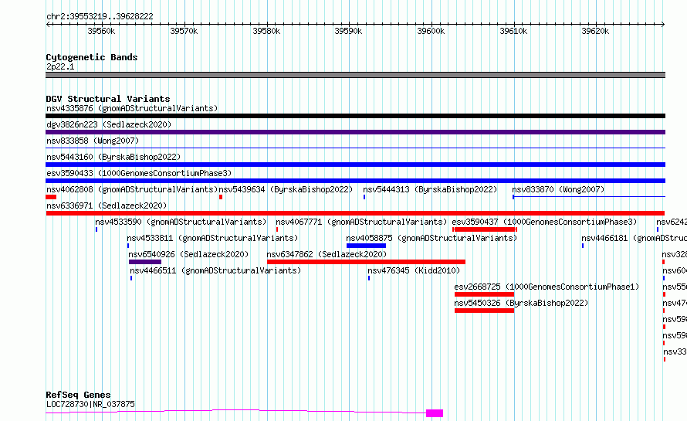Image resolution: width=687 pixels, height=421 pixels.
Task: Click the gray 2p22.1 cytoband bar
Action: 355,75
